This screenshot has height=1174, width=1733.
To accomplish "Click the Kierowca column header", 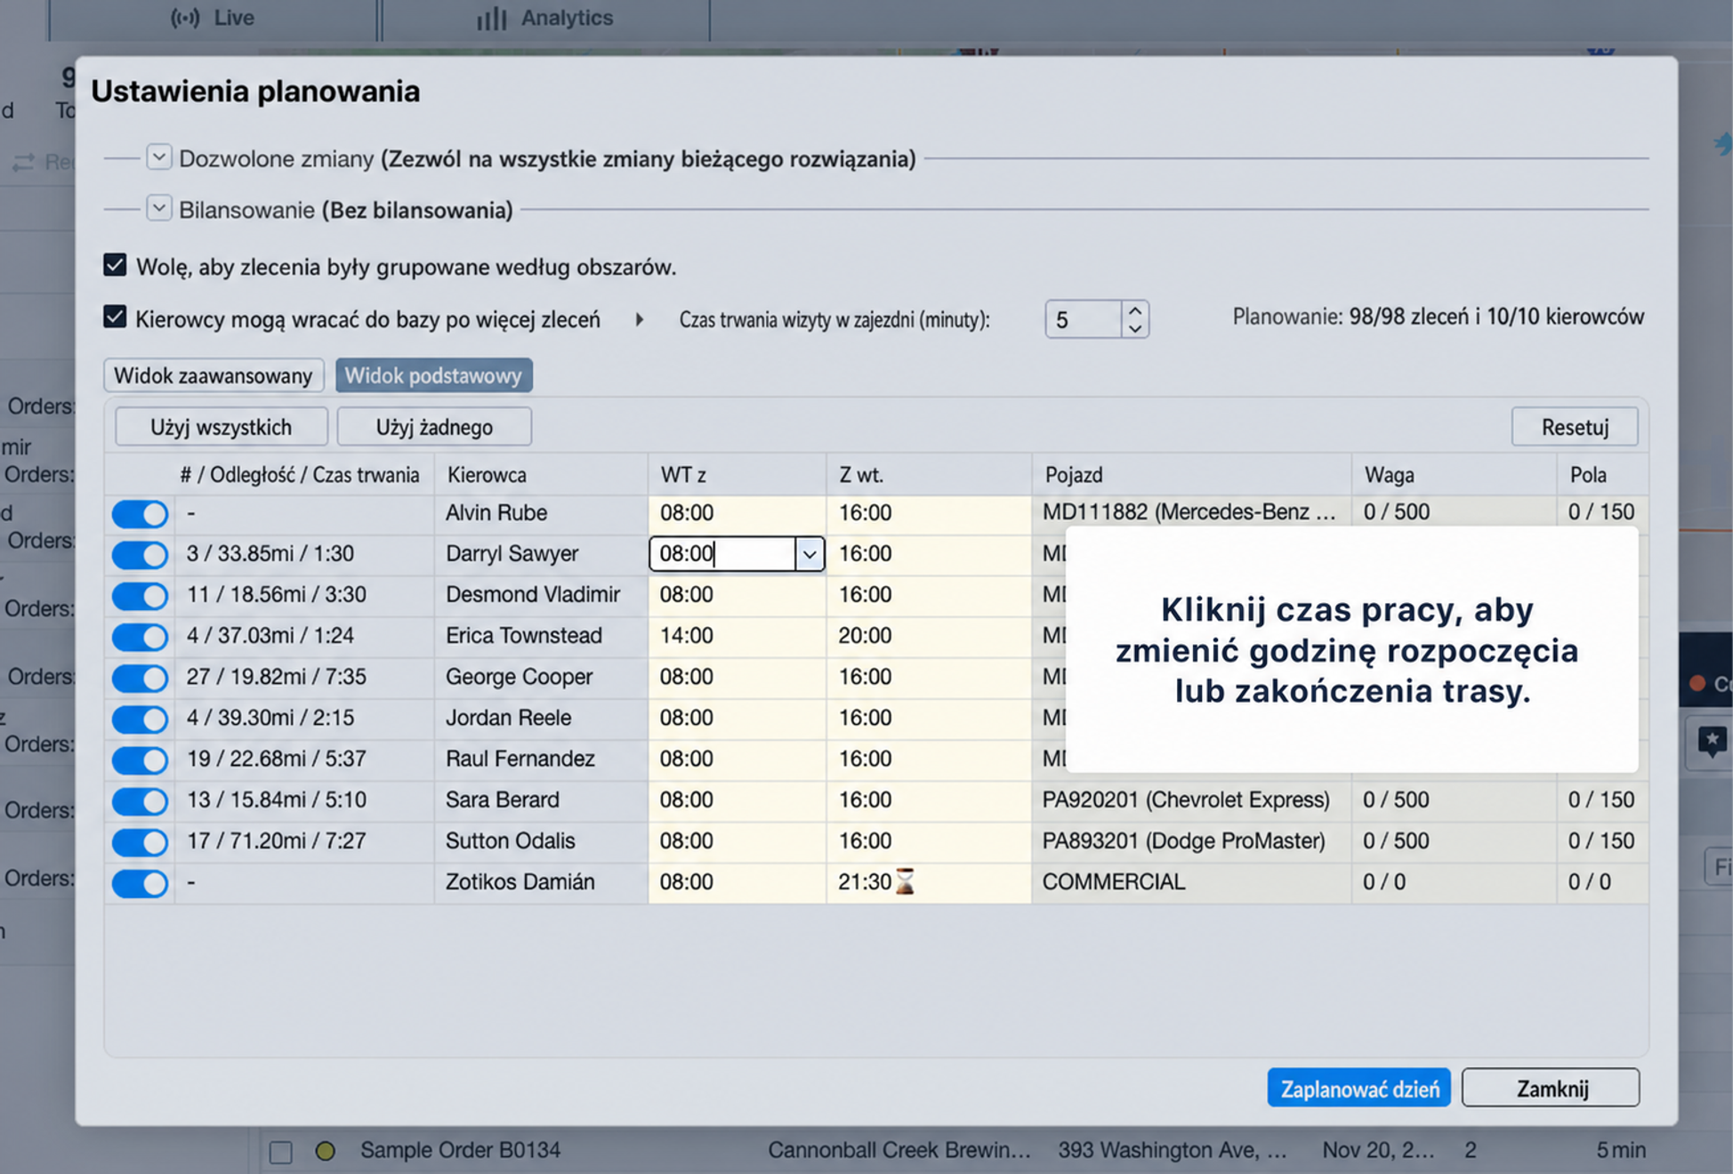I will pyautogui.click(x=541, y=474).
